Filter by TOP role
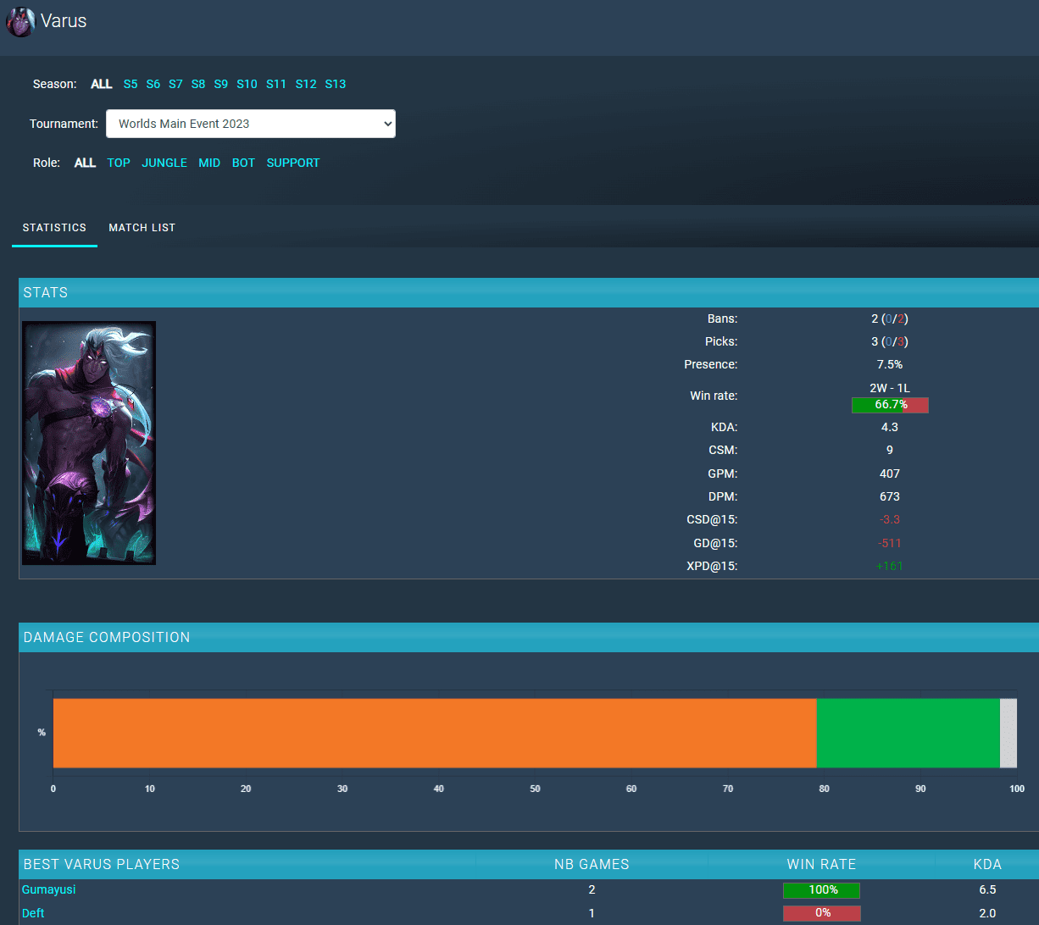This screenshot has width=1039, height=925. [x=119, y=163]
